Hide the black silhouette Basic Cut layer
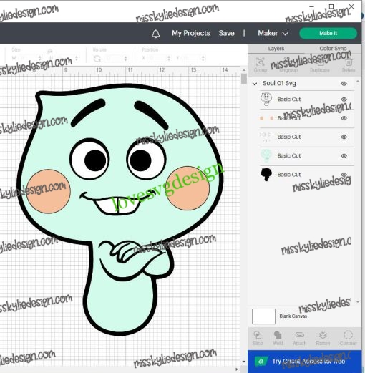This screenshot has width=365, height=373. click(x=344, y=175)
